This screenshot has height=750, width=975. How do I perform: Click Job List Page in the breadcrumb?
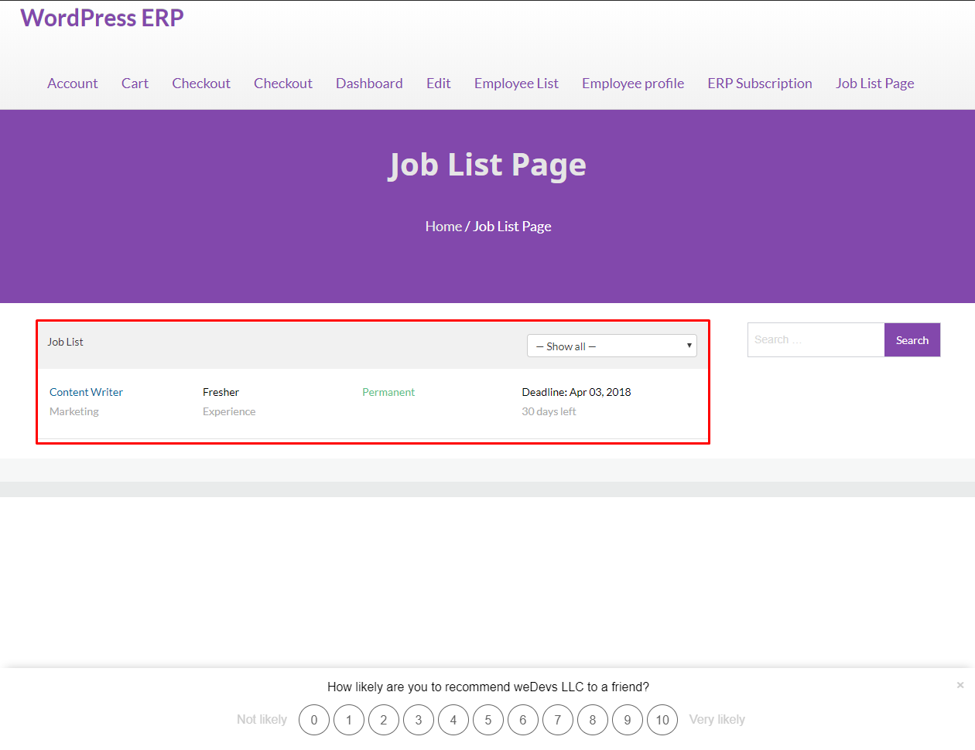click(512, 227)
